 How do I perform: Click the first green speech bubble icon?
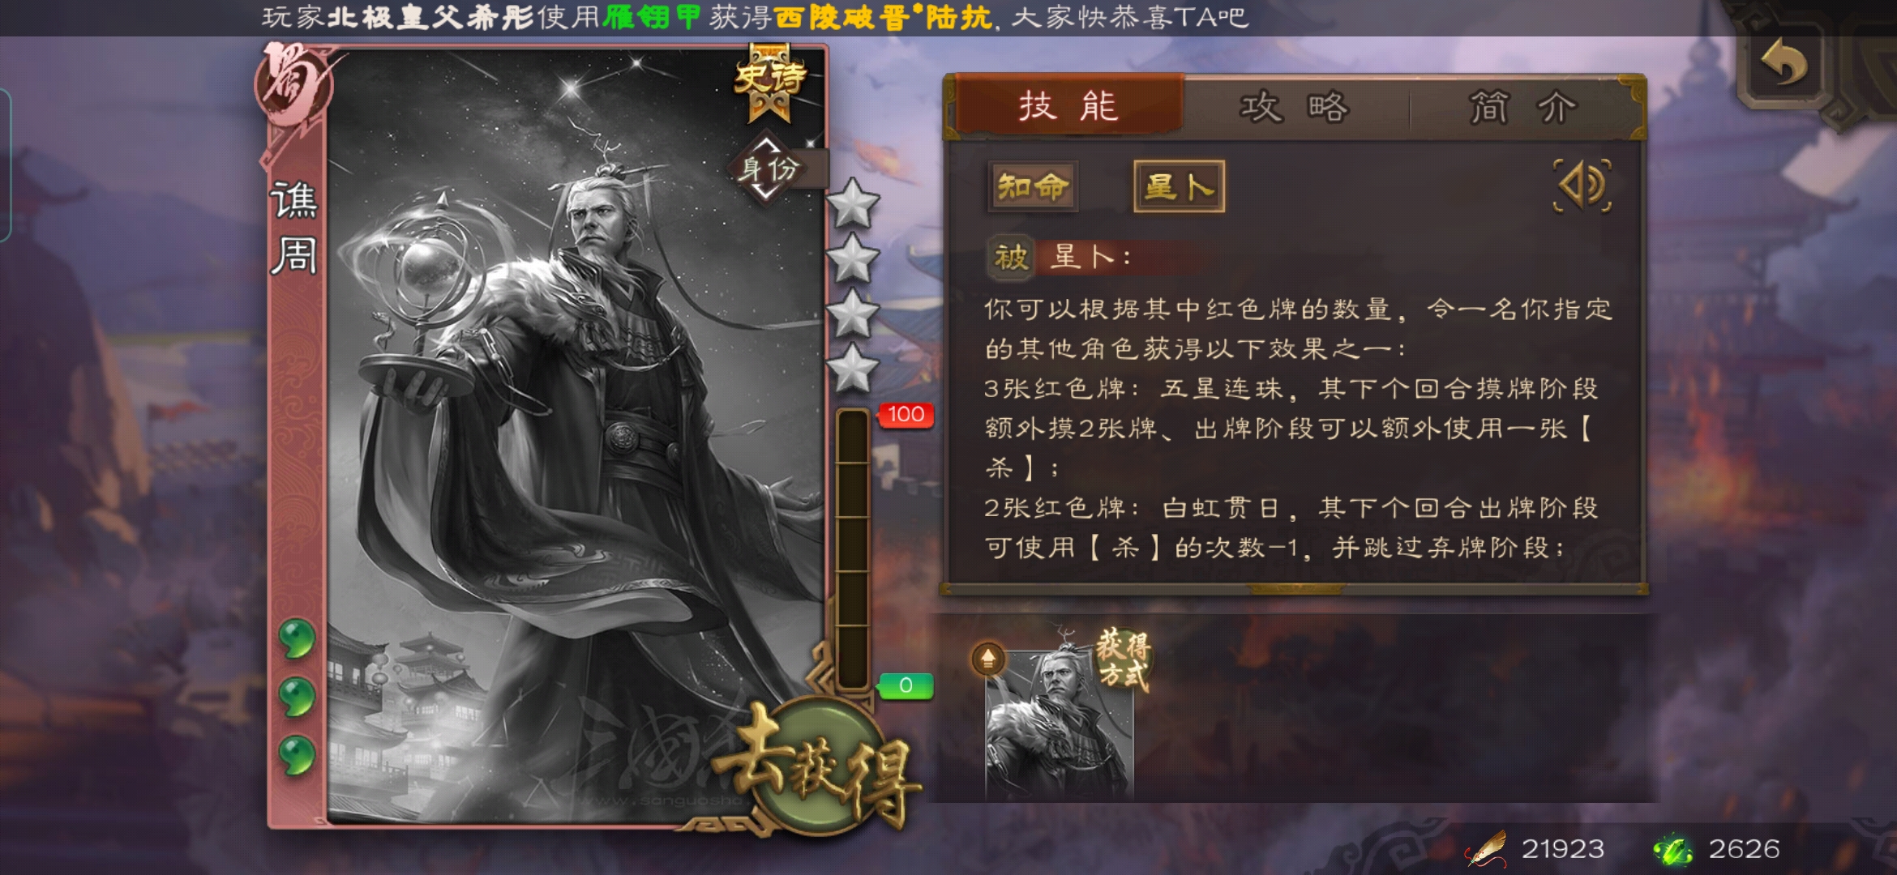297,638
